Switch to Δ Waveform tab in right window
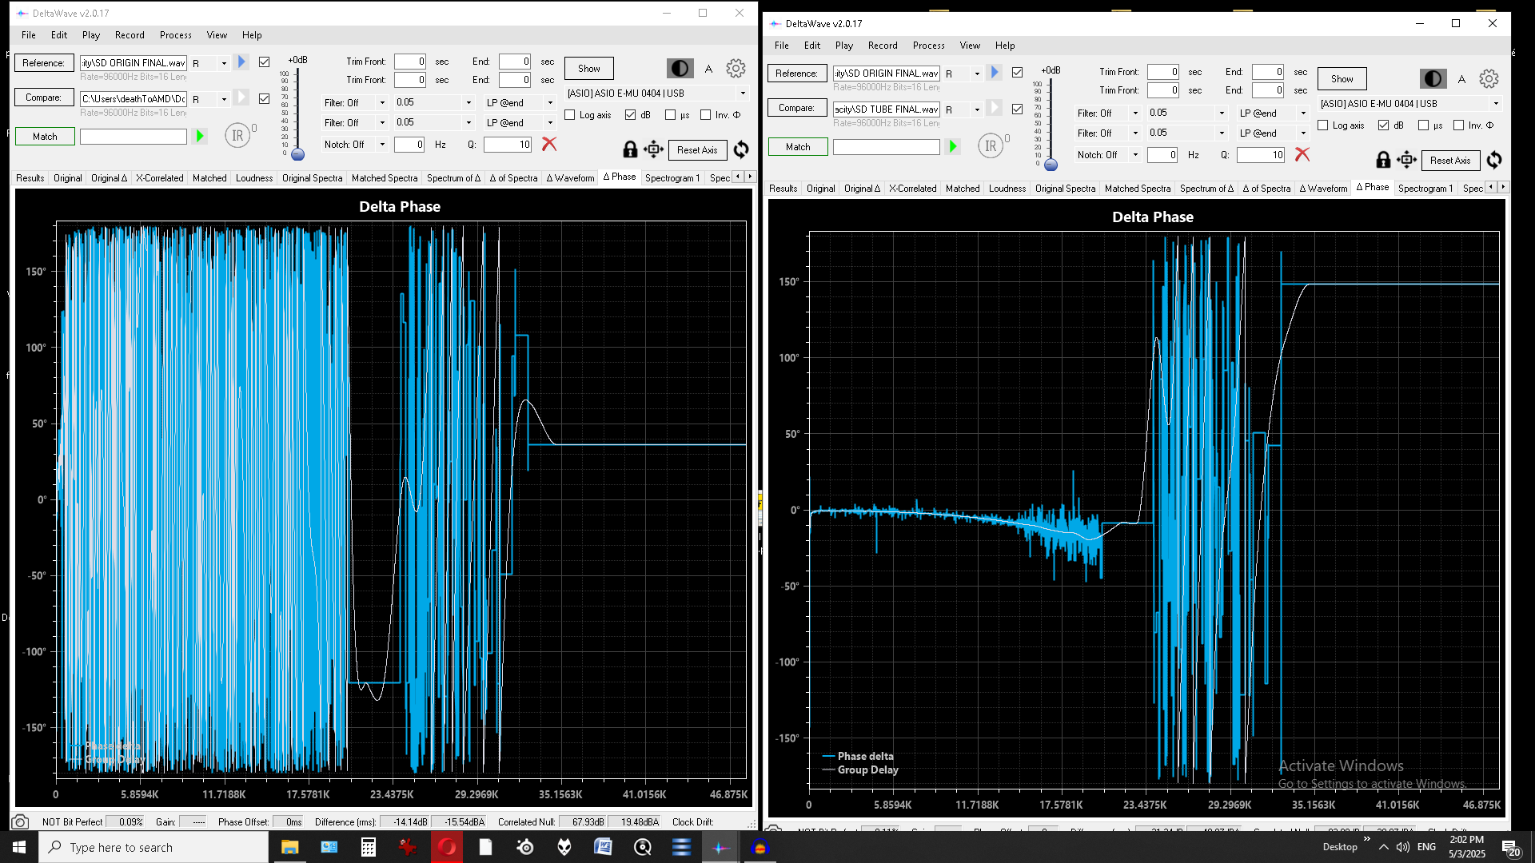Image resolution: width=1535 pixels, height=863 pixels. click(x=1323, y=189)
